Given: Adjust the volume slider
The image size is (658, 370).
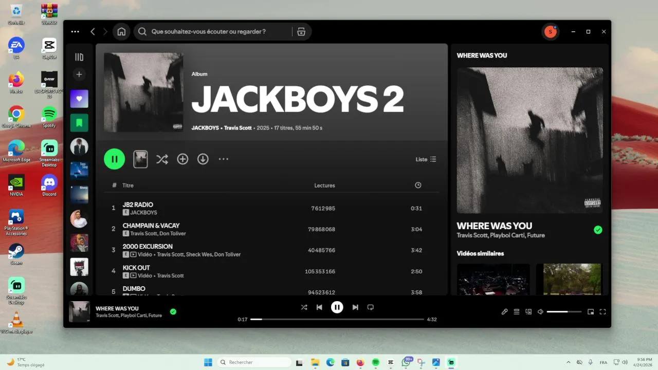Looking at the screenshot, I should coord(564,311).
